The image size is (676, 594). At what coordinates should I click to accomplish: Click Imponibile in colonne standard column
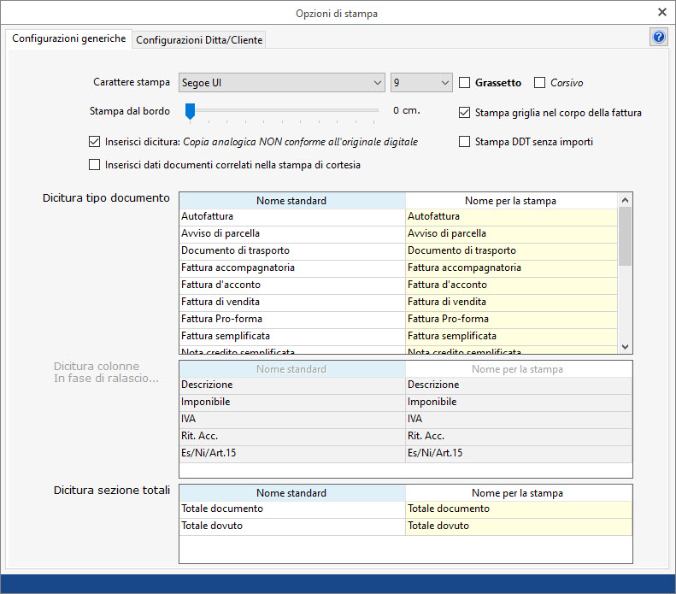click(x=292, y=403)
